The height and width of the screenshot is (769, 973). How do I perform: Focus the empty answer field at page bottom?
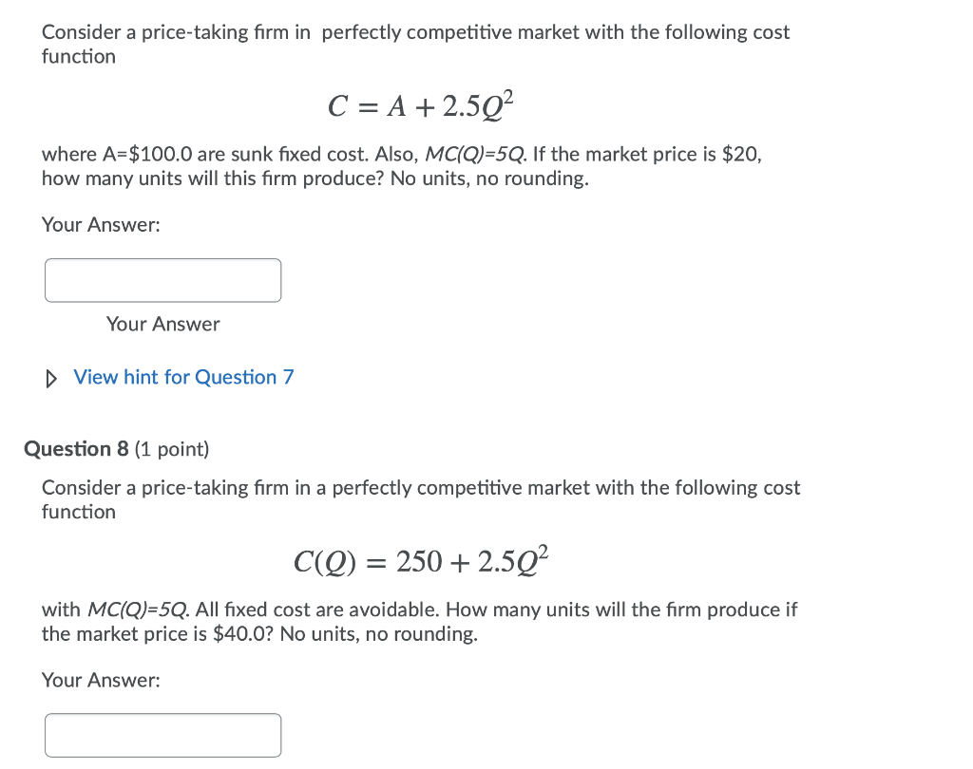click(162, 735)
